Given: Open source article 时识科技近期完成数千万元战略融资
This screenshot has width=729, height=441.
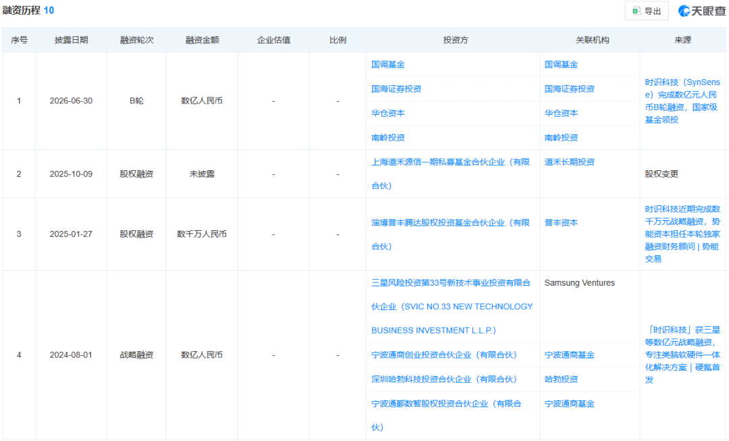Looking at the screenshot, I should pyautogui.click(x=682, y=234).
